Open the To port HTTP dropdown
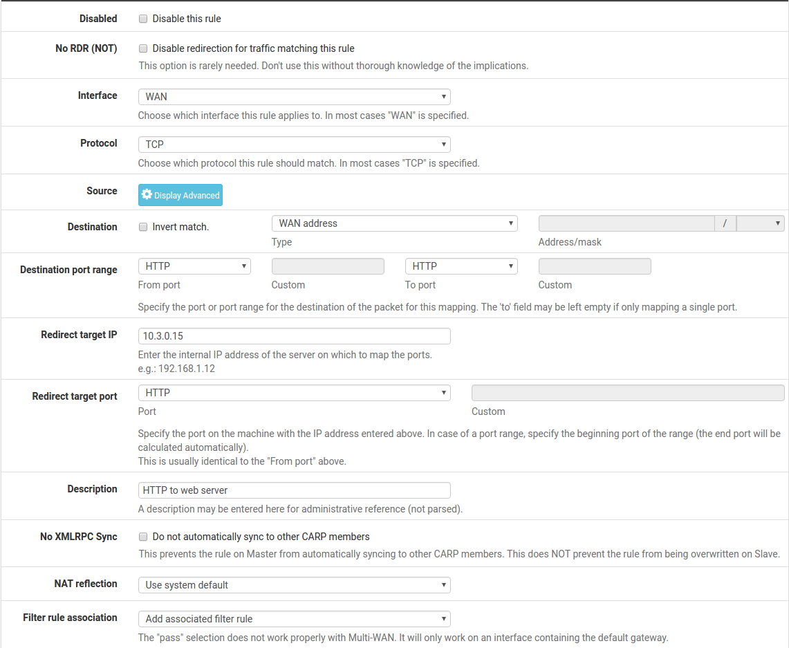This screenshot has width=789, height=648. pyautogui.click(x=461, y=266)
